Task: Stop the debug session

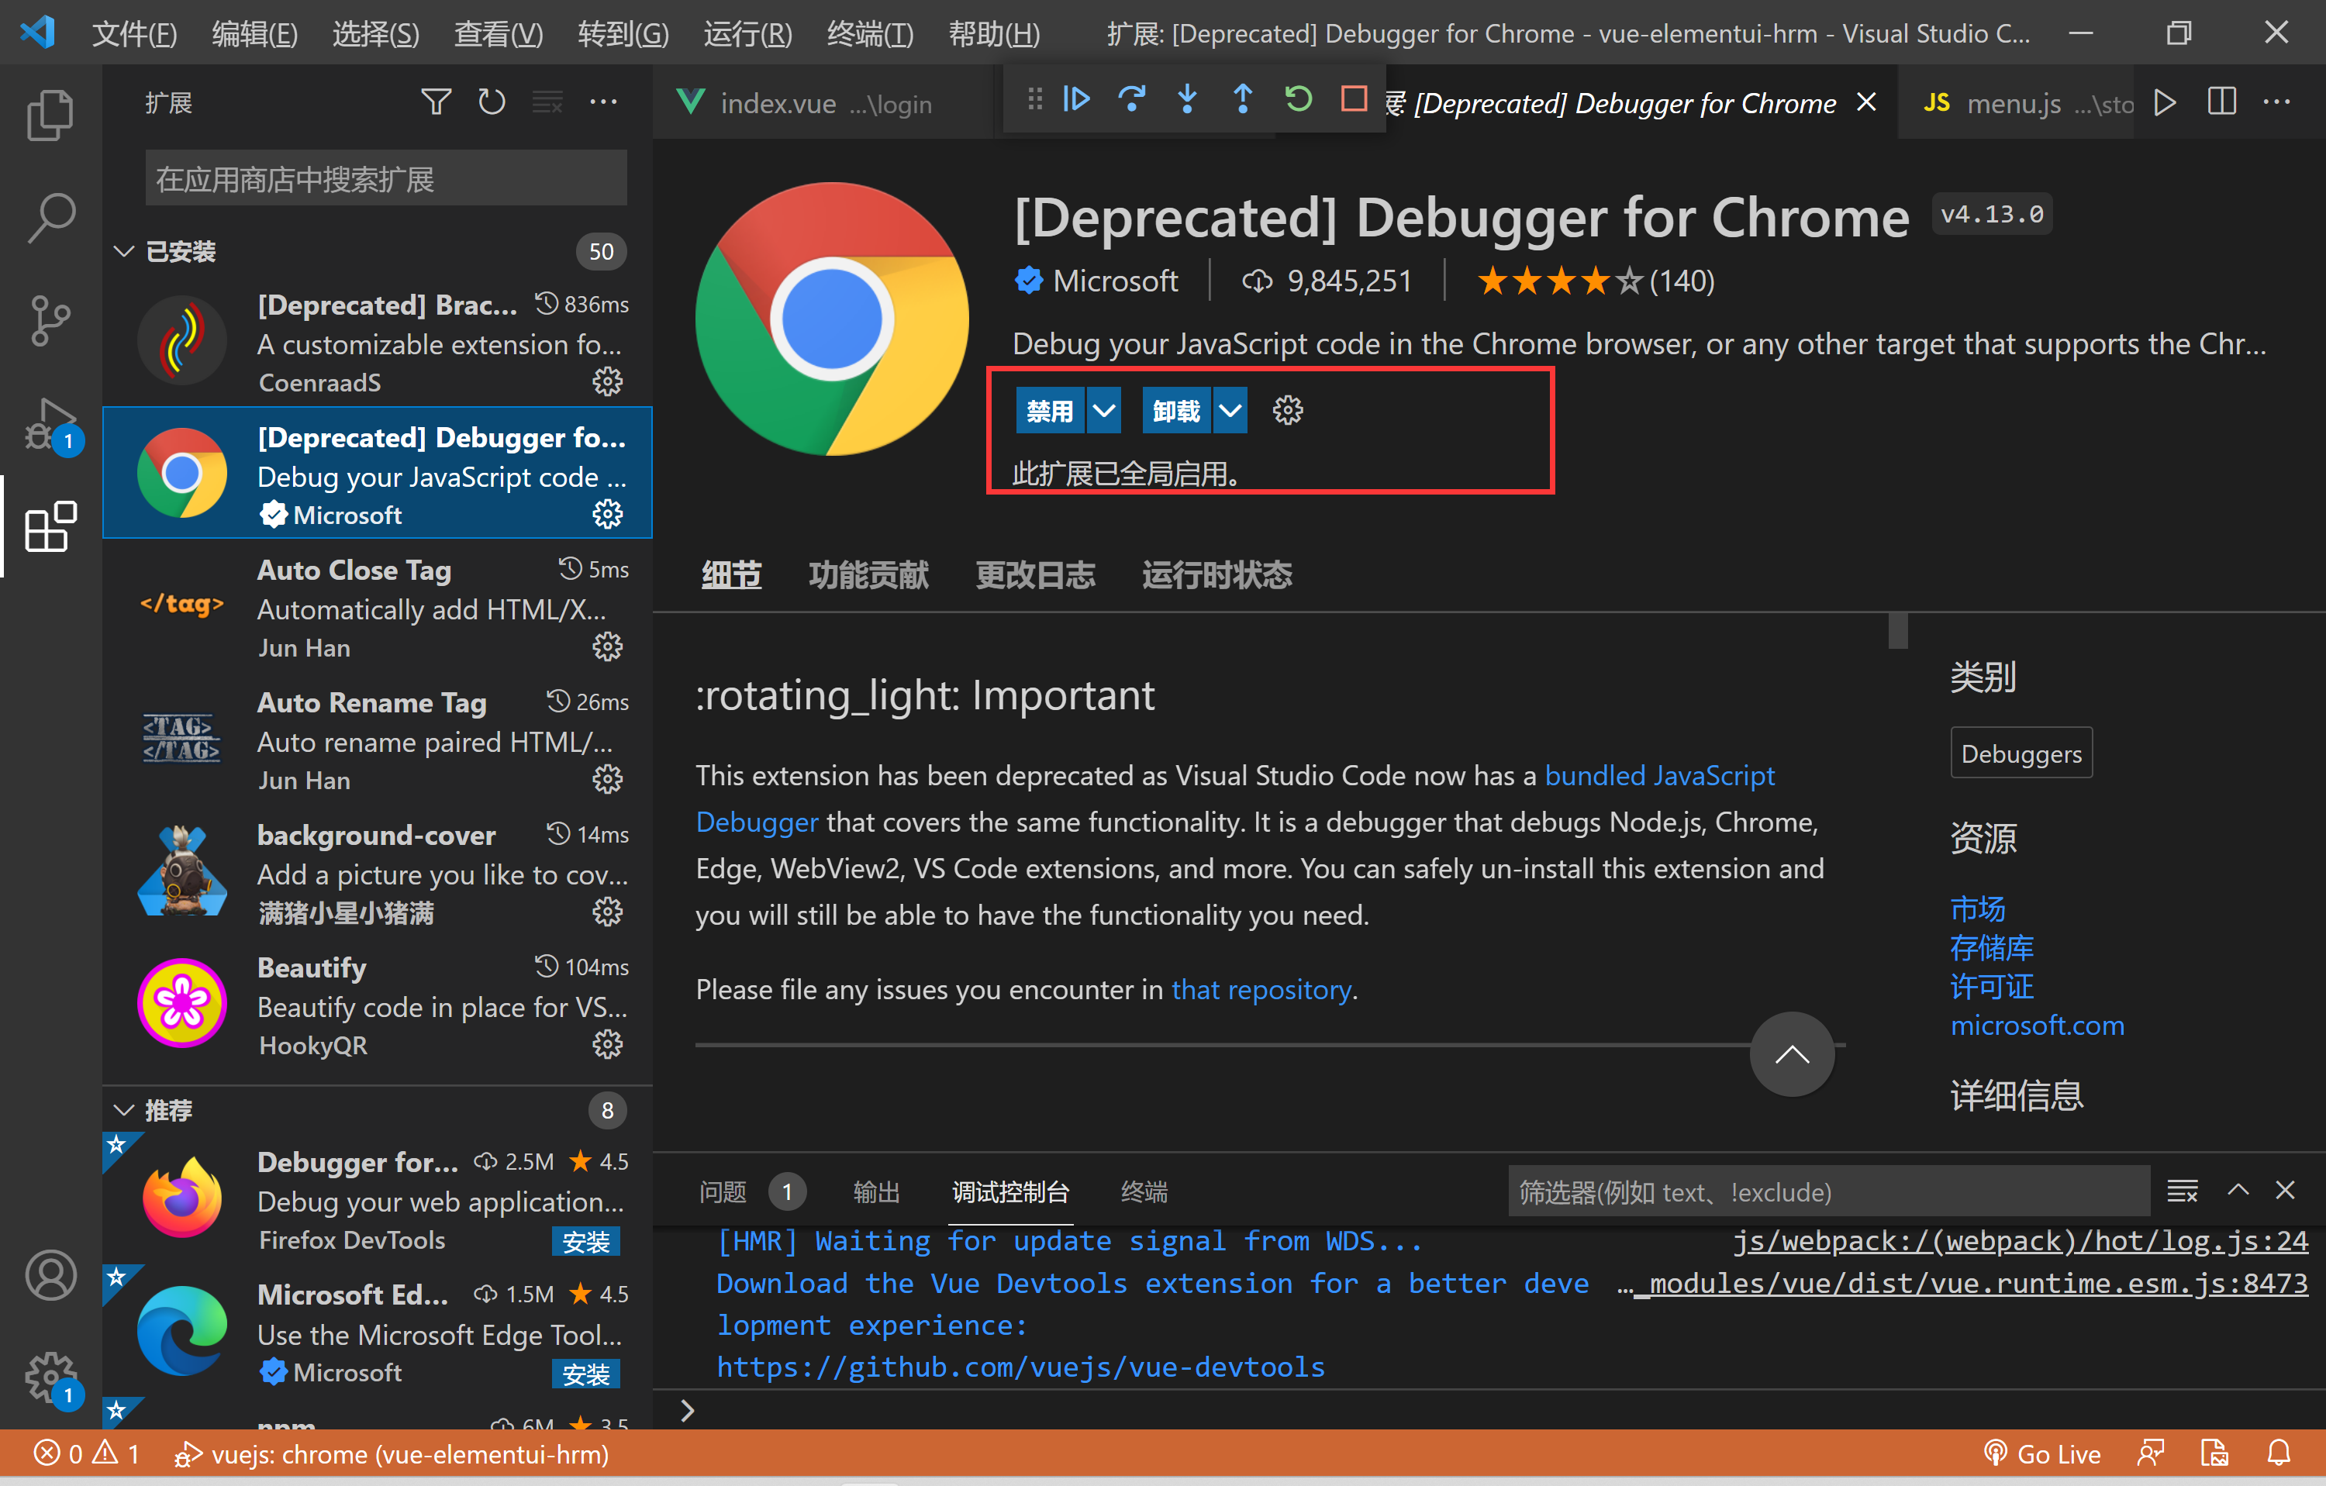Action: pos(1353,98)
